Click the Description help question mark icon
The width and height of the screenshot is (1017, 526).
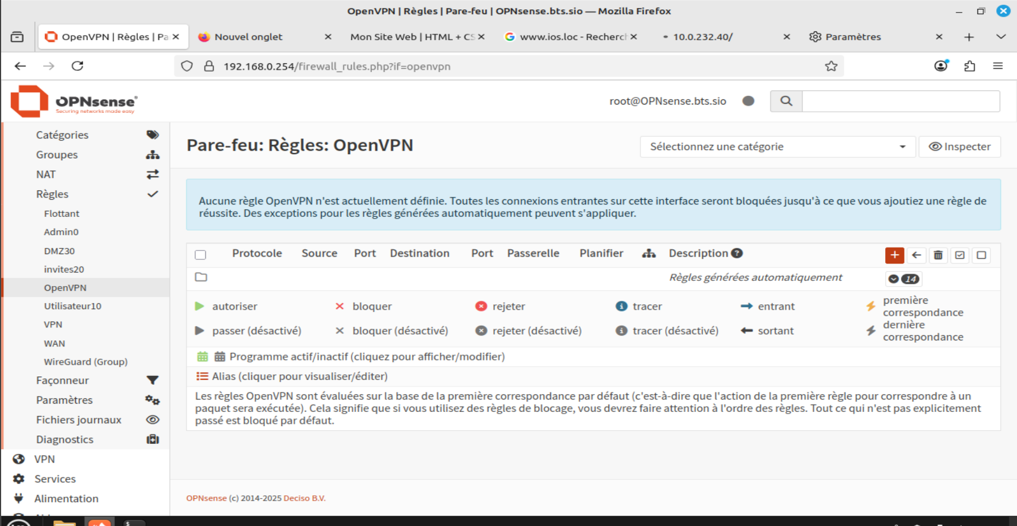[x=737, y=253]
